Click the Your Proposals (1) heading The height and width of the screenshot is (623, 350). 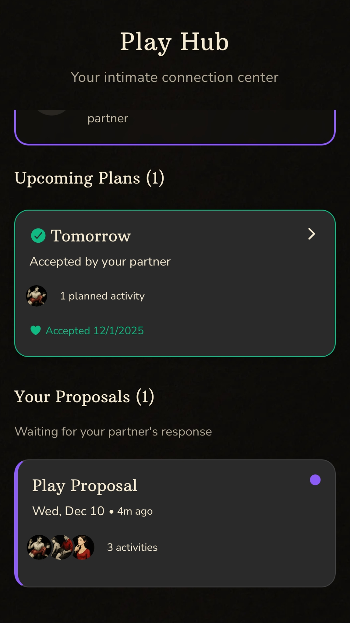[x=84, y=397]
